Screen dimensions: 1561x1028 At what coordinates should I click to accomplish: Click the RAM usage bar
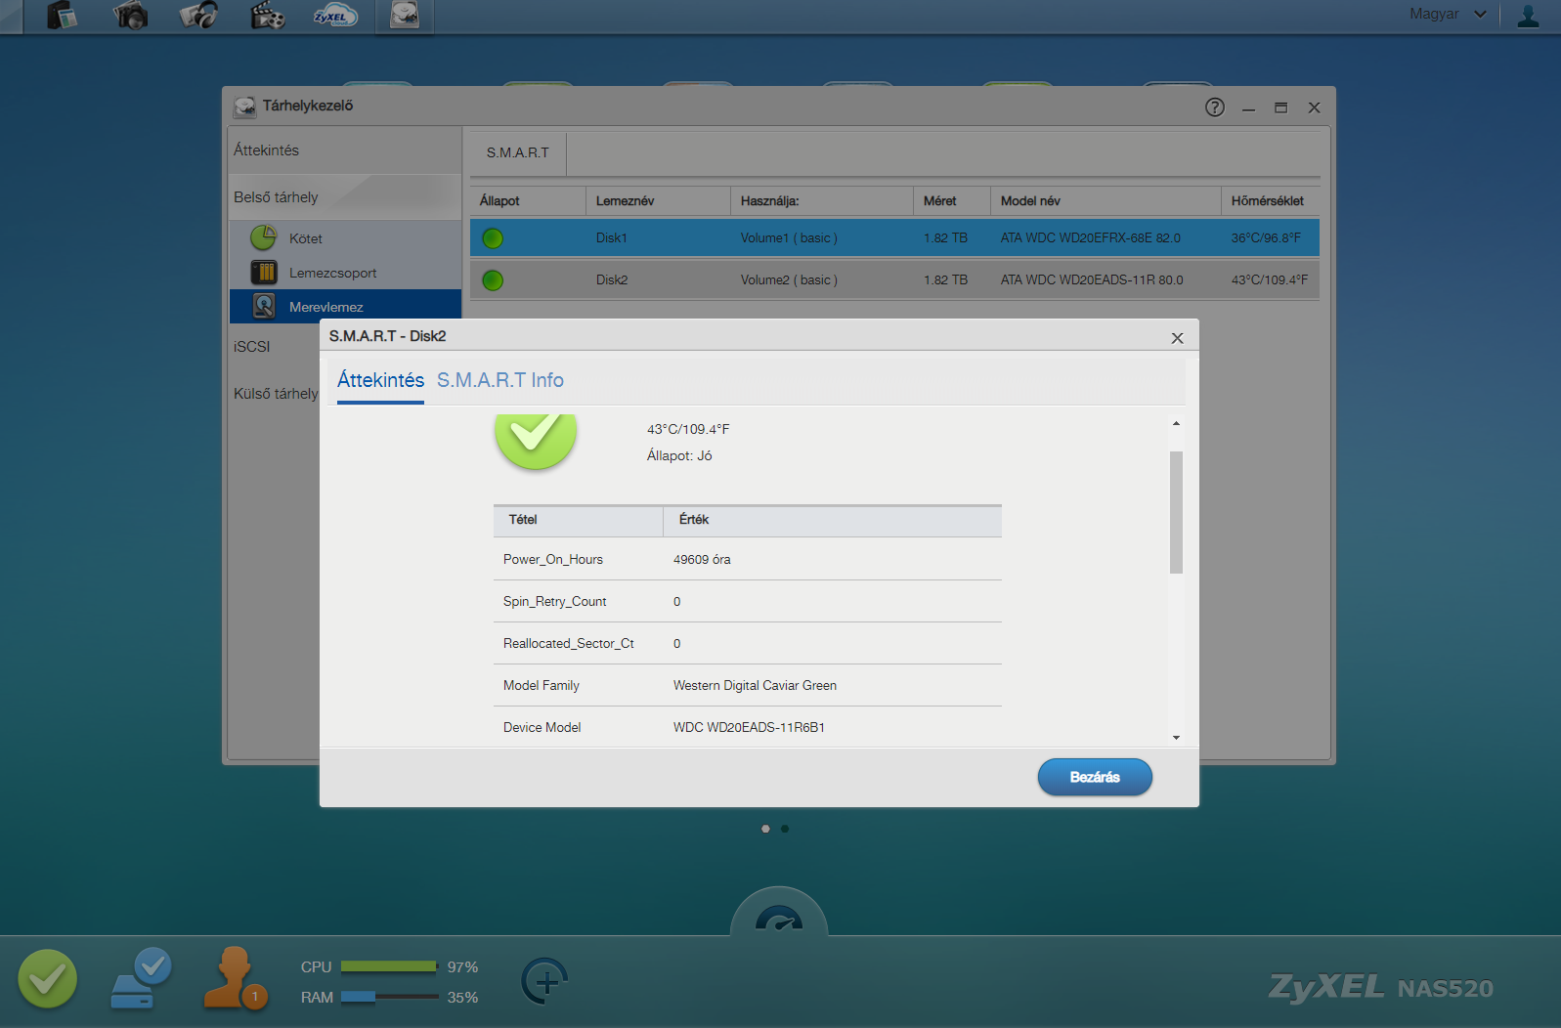pos(389,997)
